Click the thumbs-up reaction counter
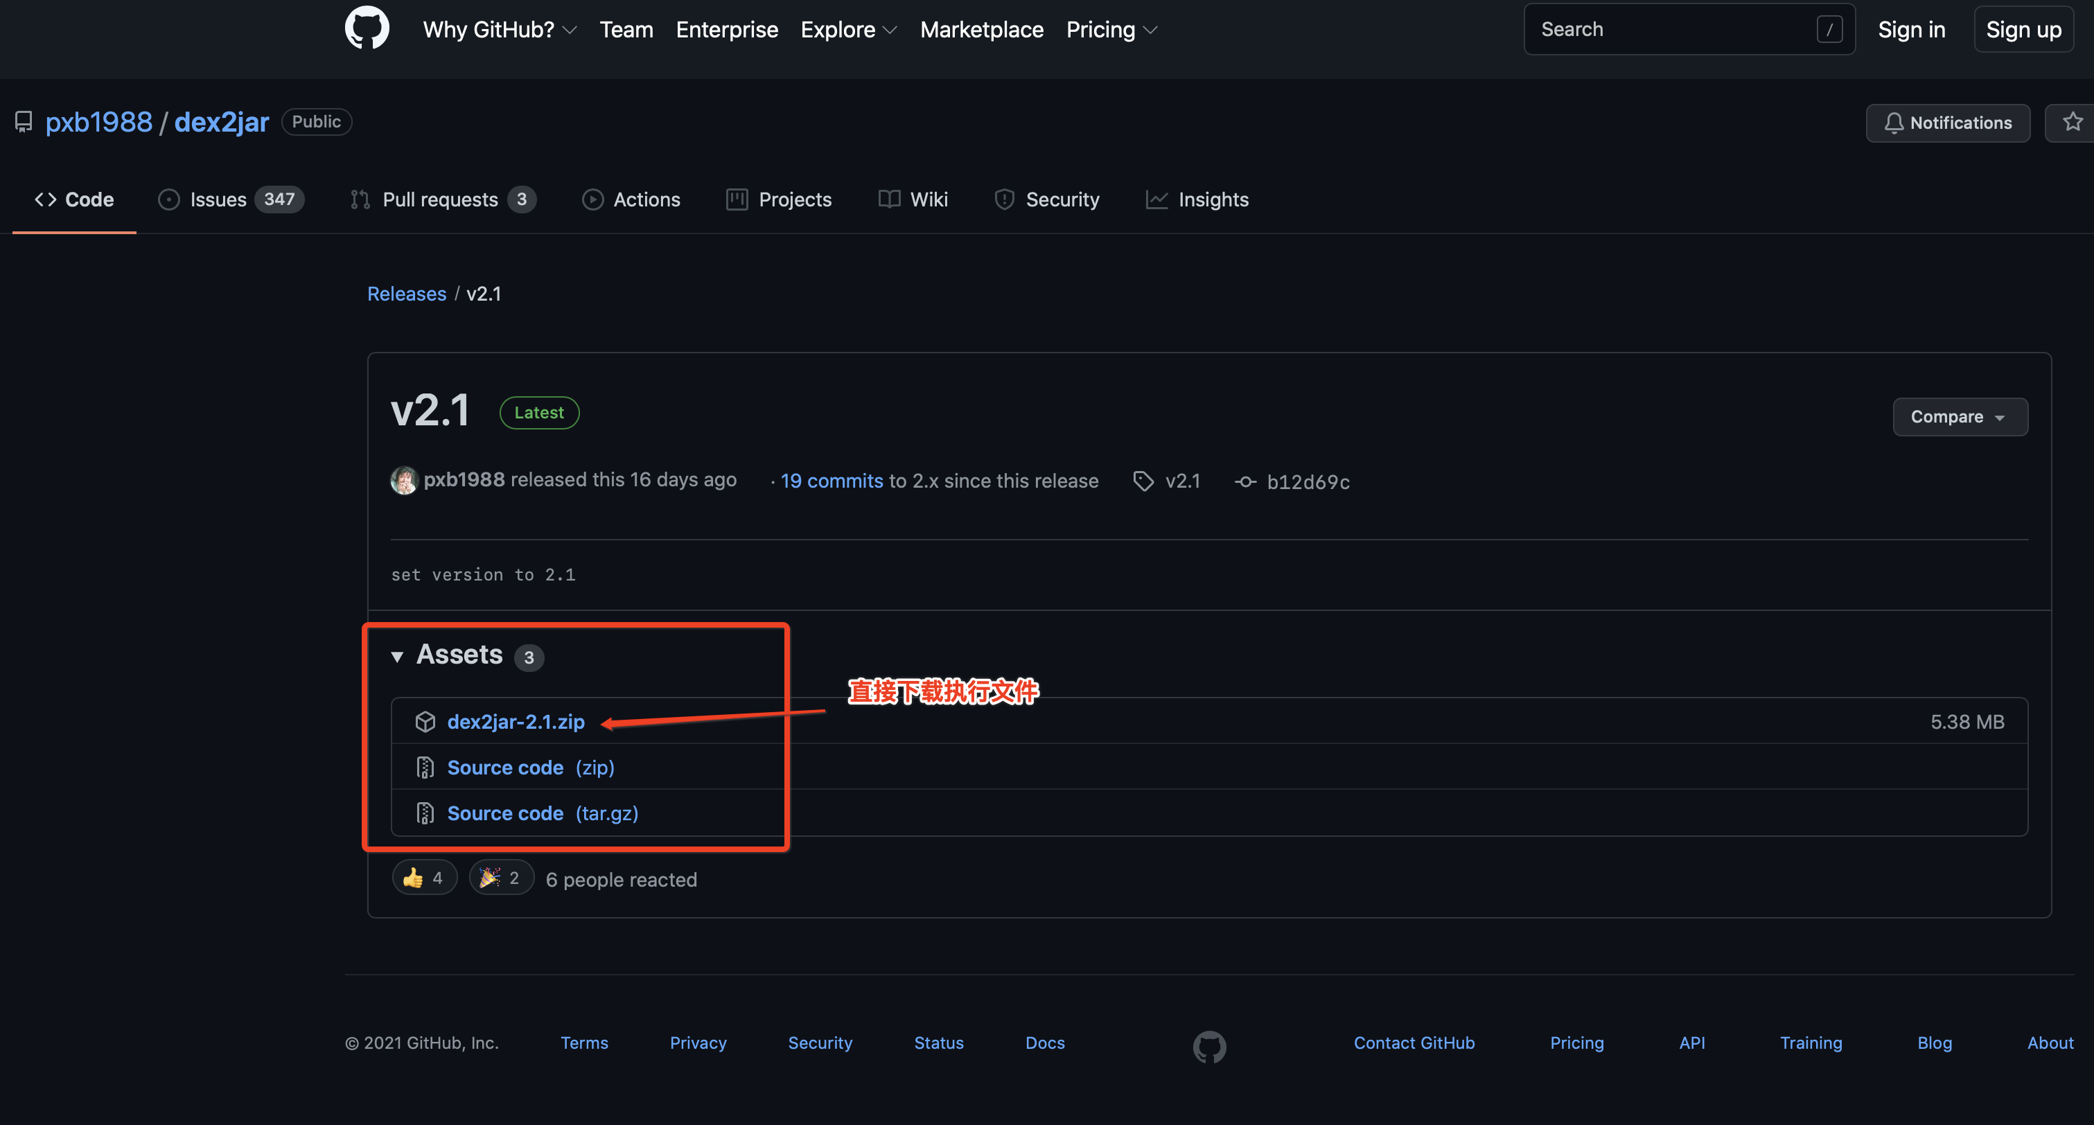This screenshot has height=1125, width=2094. click(x=424, y=877)
